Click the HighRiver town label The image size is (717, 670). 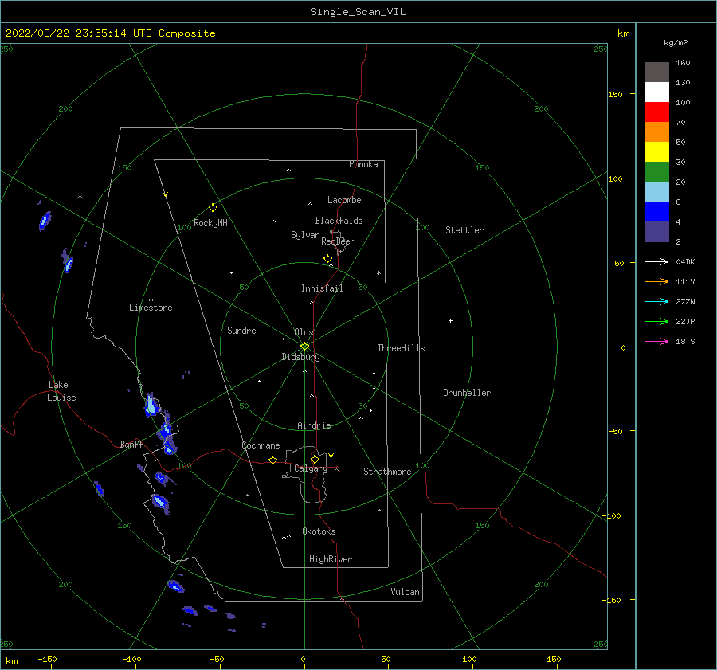(331, 559)
